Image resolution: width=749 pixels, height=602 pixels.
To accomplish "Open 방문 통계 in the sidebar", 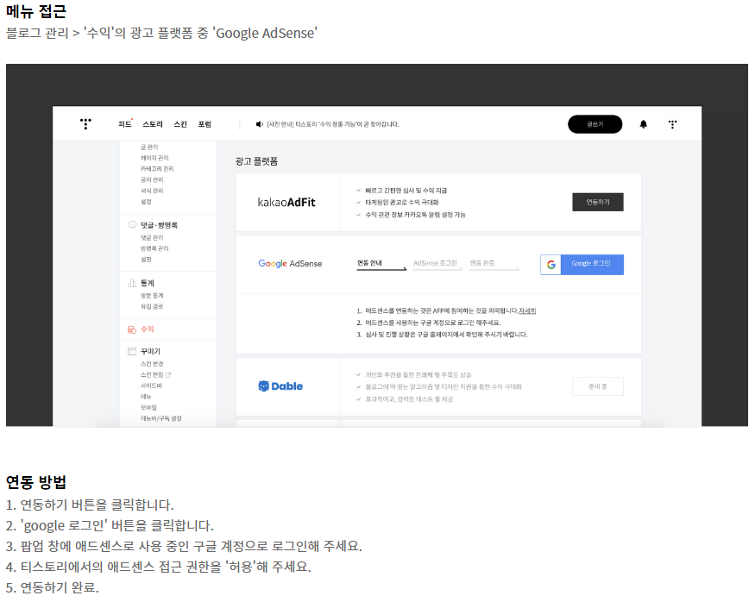I will (152, 296).
